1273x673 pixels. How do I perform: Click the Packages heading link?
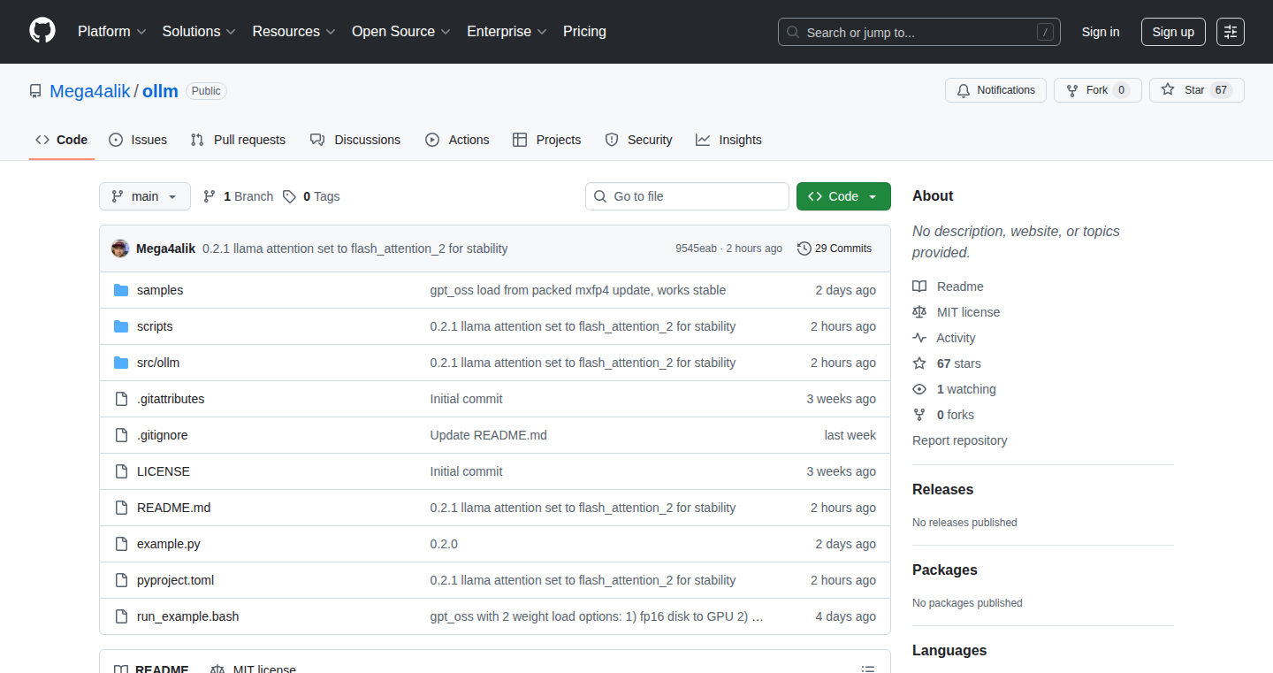pos(945,570)
